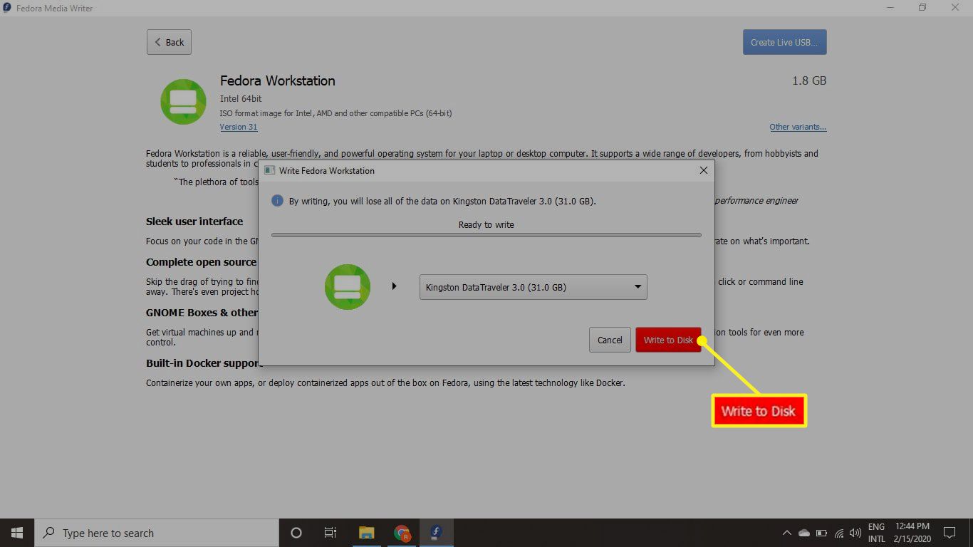Click the info icon beside data loss warning

(x=278, y=201)
